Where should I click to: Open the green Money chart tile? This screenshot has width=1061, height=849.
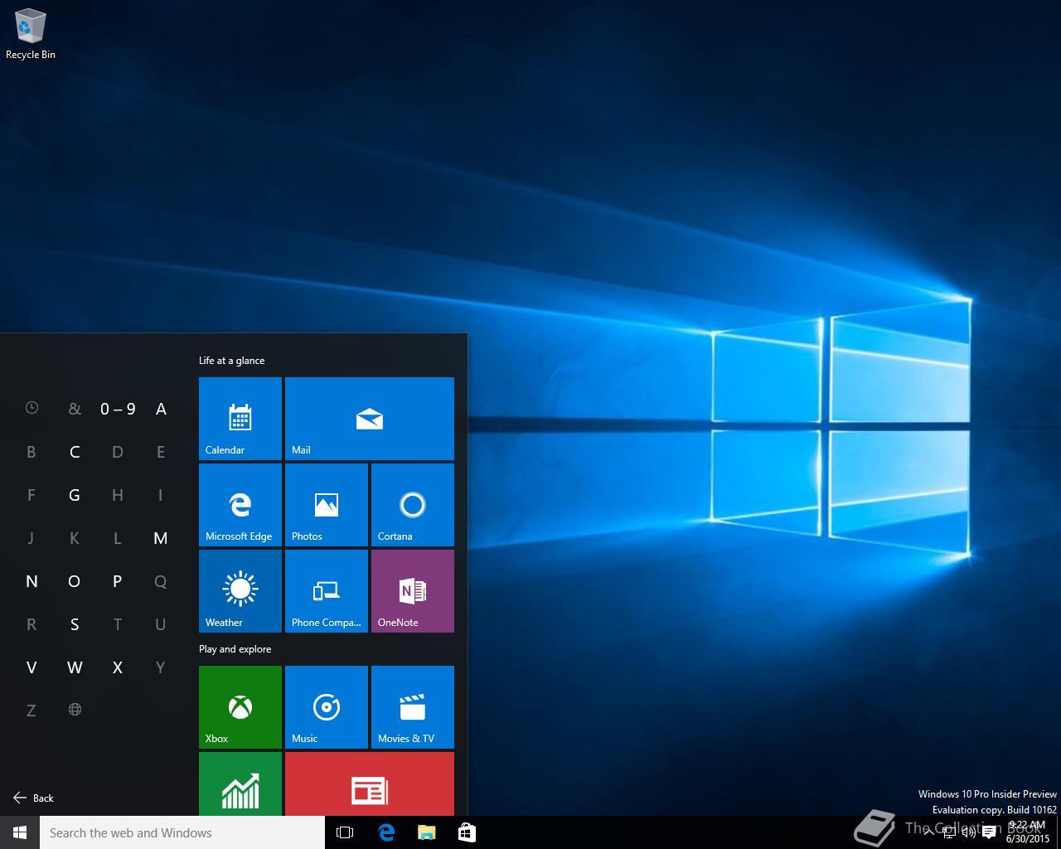[x=240, y=784]
